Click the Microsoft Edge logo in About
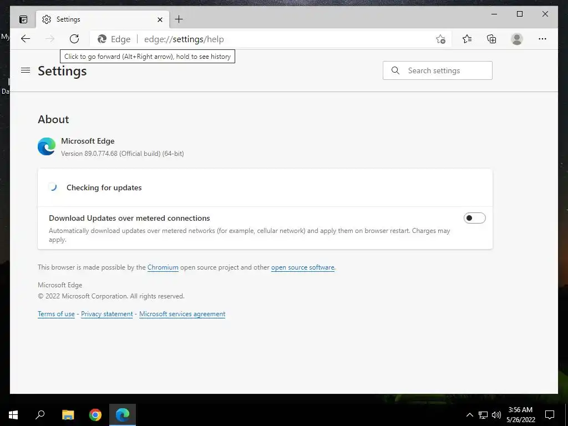Screen dimensions: 568x426 47,146
